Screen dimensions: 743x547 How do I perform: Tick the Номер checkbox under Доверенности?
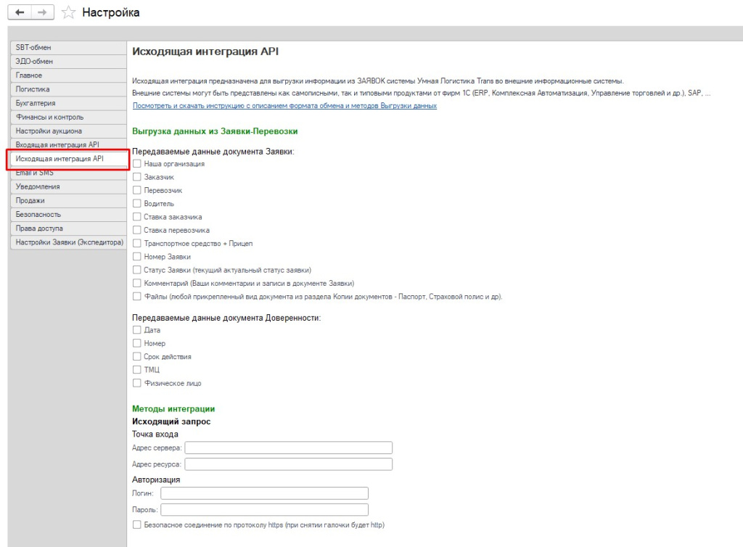coord(137,343)
